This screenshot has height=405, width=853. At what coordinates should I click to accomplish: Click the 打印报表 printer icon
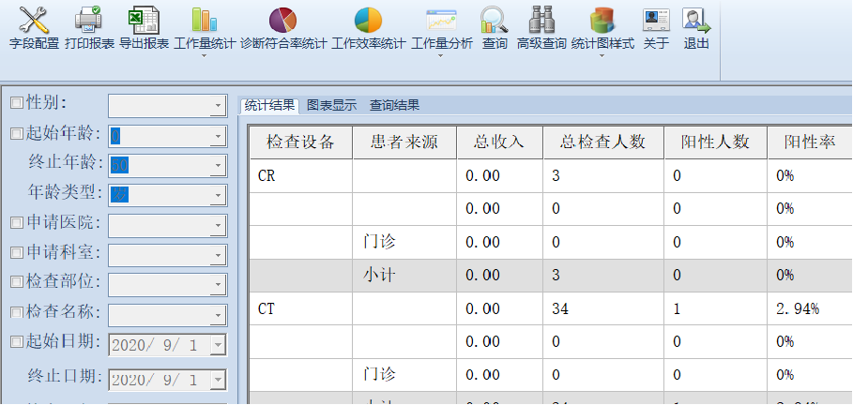click(88, 20)
